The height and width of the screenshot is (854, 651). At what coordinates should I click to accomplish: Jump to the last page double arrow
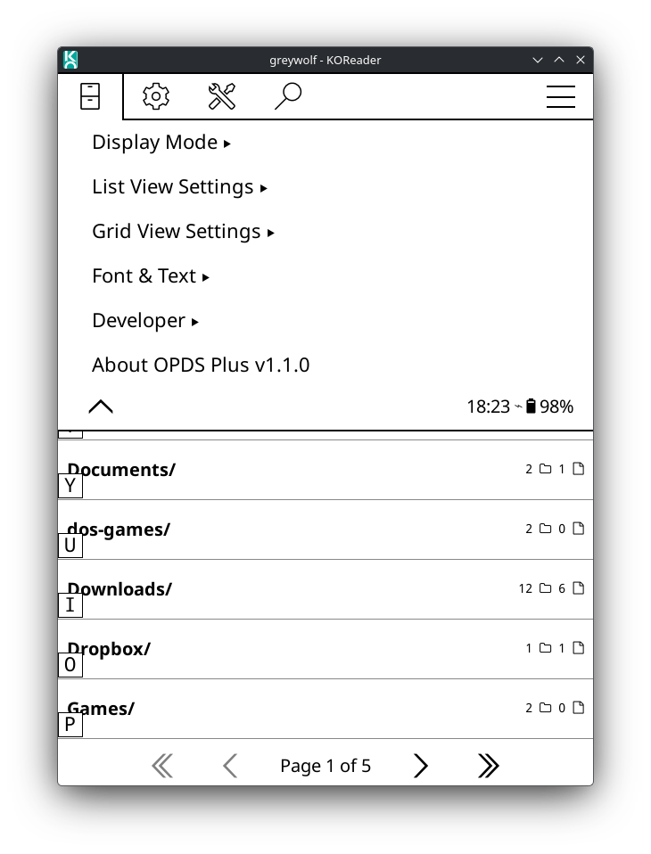488,765
